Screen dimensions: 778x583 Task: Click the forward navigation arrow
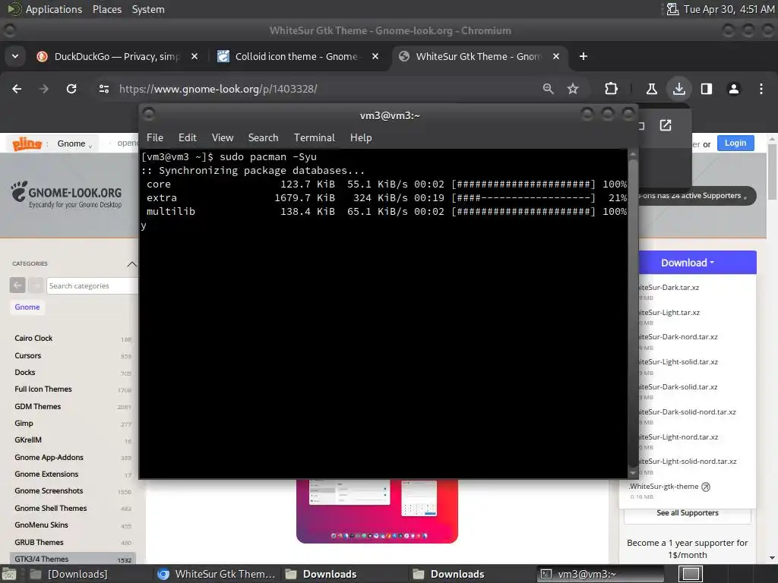[44, 89]
